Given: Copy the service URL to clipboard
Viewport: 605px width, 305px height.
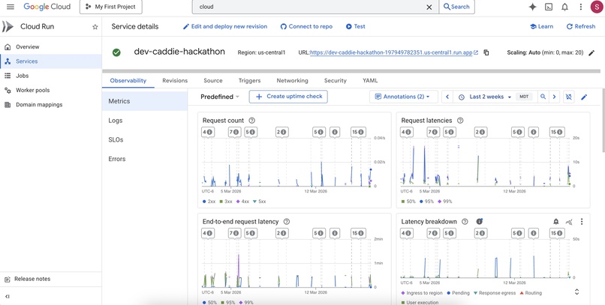Looking at the screenshot, I should pyautogui.click(x=486, y=52).
